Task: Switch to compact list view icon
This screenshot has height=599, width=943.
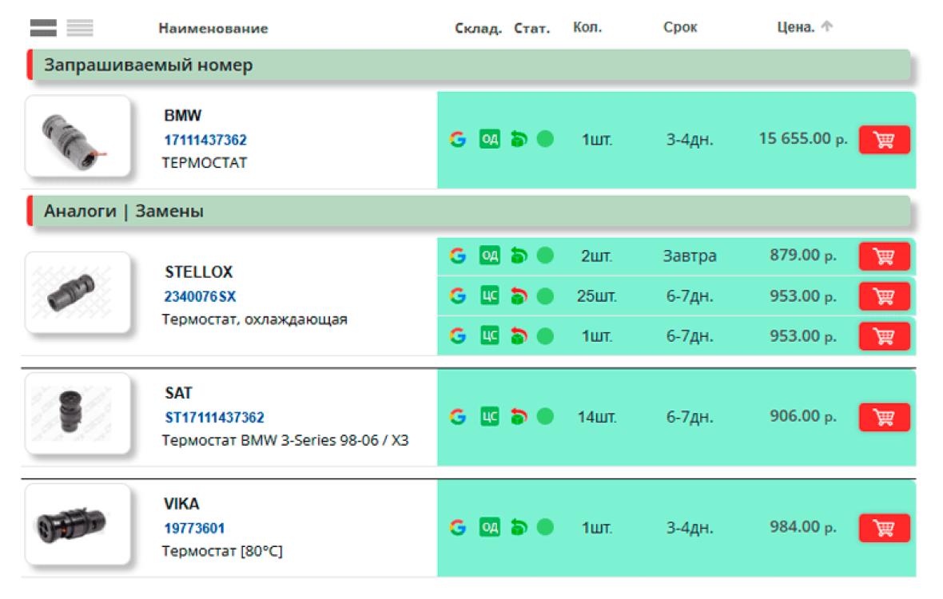Action: coord(80,28)
